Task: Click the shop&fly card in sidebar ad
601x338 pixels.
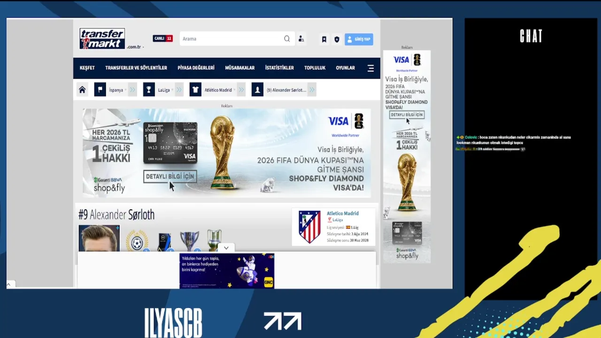Action: coord(407,233)
